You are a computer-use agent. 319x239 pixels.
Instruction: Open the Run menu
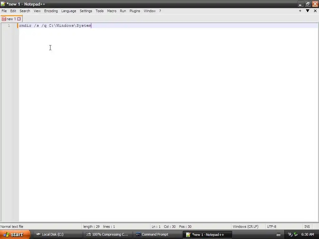[x=123, y=11]
